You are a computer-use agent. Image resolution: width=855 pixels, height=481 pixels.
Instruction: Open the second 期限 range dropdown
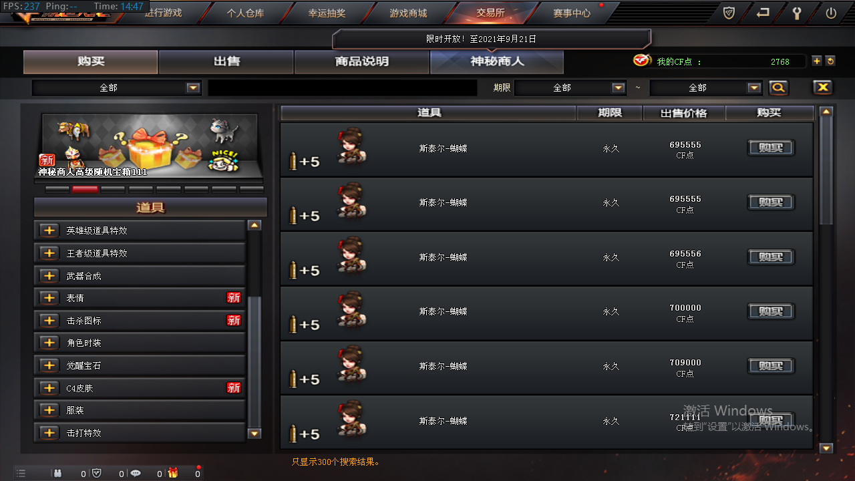[706, 88]
